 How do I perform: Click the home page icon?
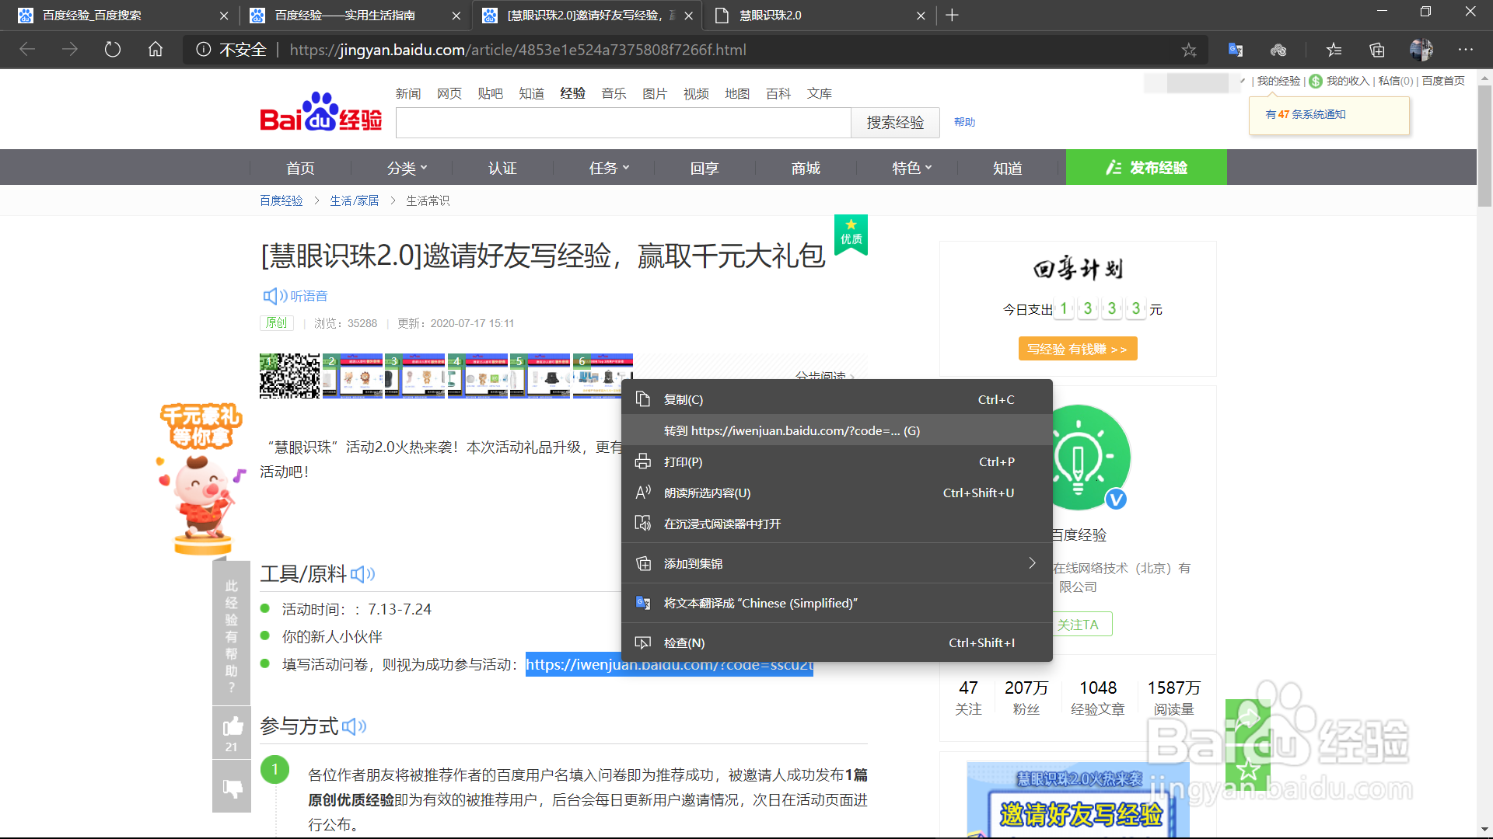(x=156, y=50)
